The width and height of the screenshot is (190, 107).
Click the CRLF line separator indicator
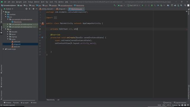(x=164, y=105)
